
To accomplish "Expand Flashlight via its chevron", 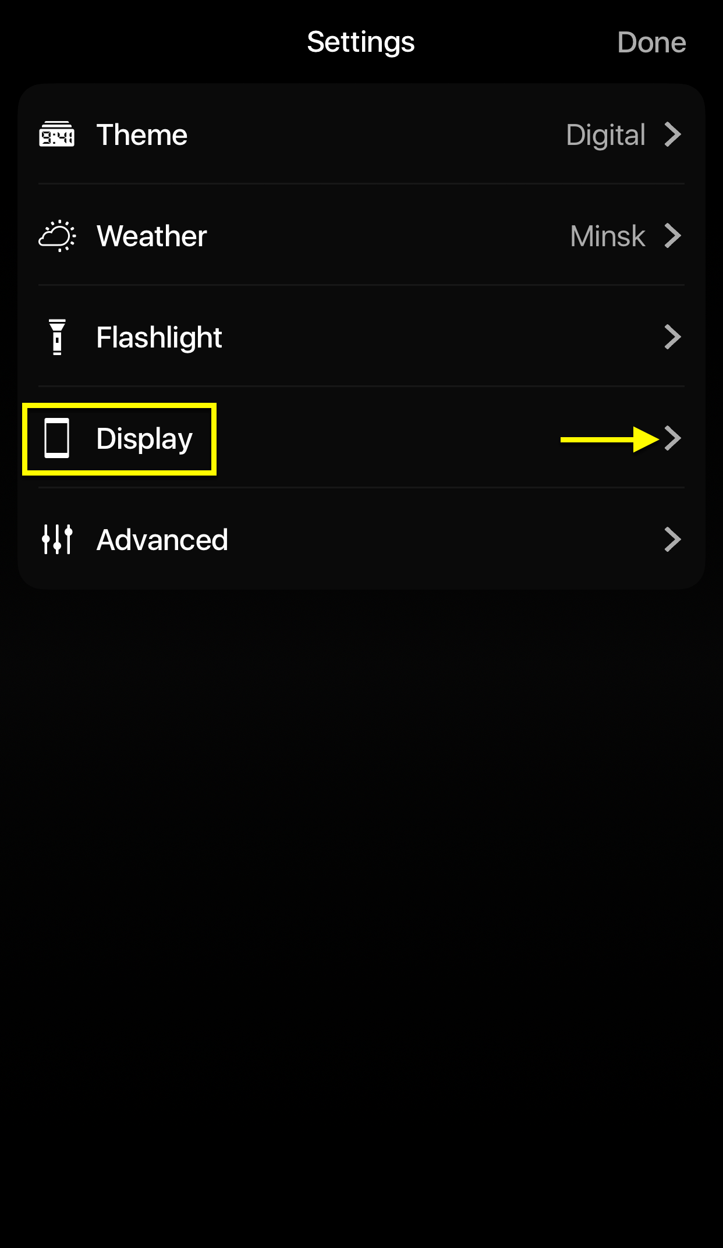I will 672,337.
